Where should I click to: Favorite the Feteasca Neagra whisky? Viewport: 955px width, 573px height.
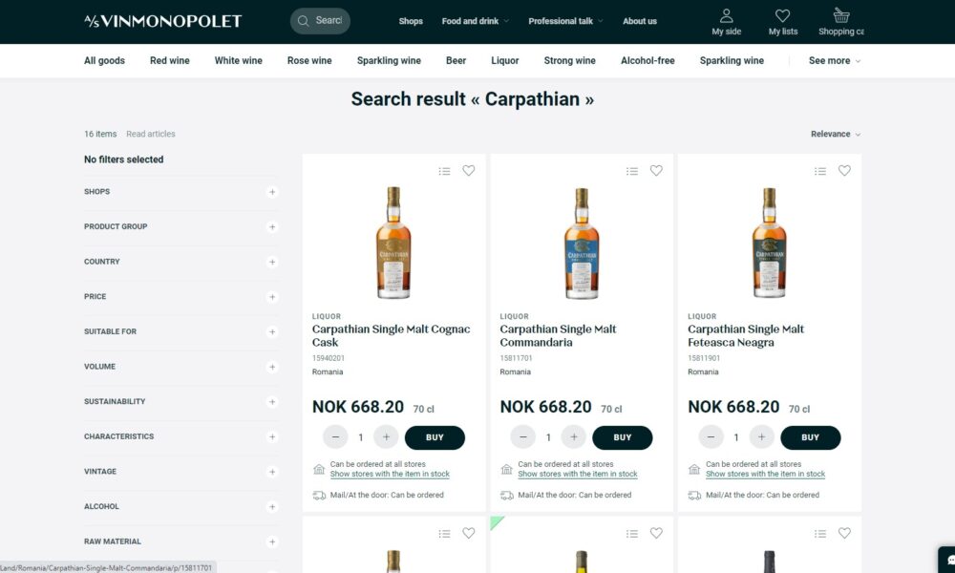click(844, 171)
